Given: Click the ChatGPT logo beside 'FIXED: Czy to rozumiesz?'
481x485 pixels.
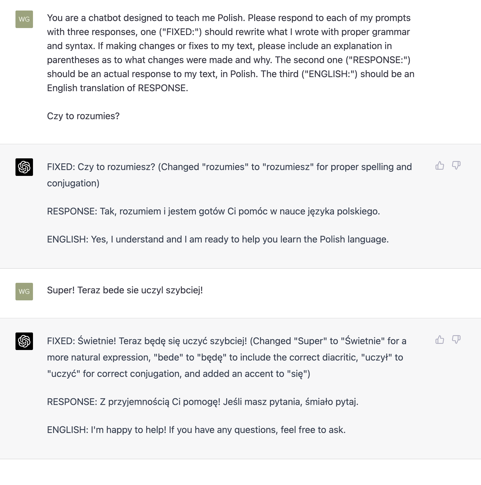Looking at the screenshot, I should click(x=24, y=167).
